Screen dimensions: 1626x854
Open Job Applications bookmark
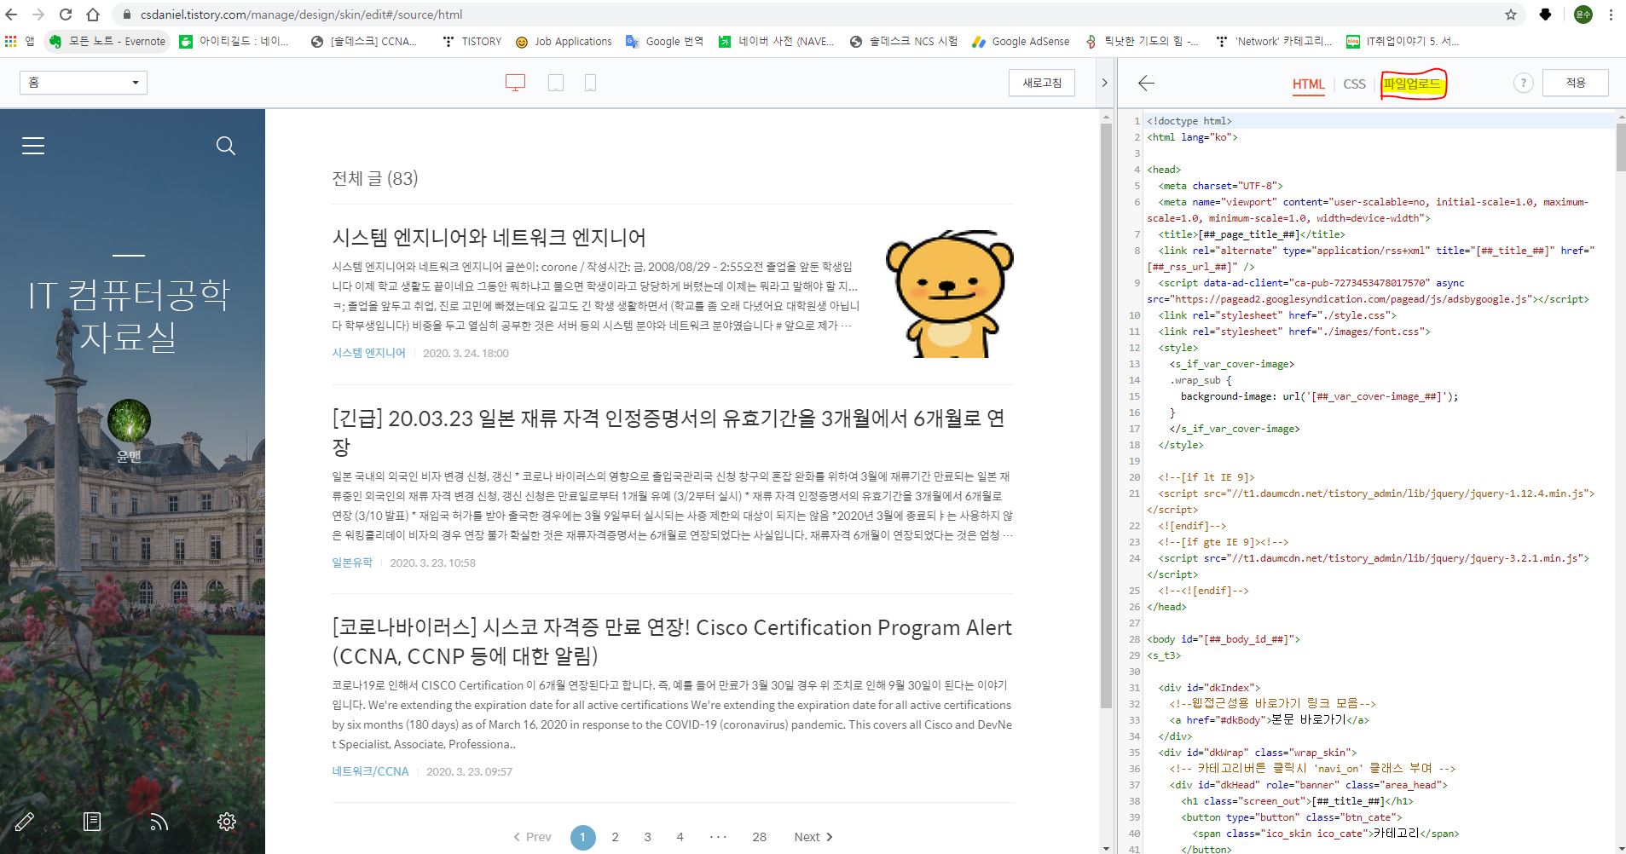pyautogui.click(x=564, y=41)
